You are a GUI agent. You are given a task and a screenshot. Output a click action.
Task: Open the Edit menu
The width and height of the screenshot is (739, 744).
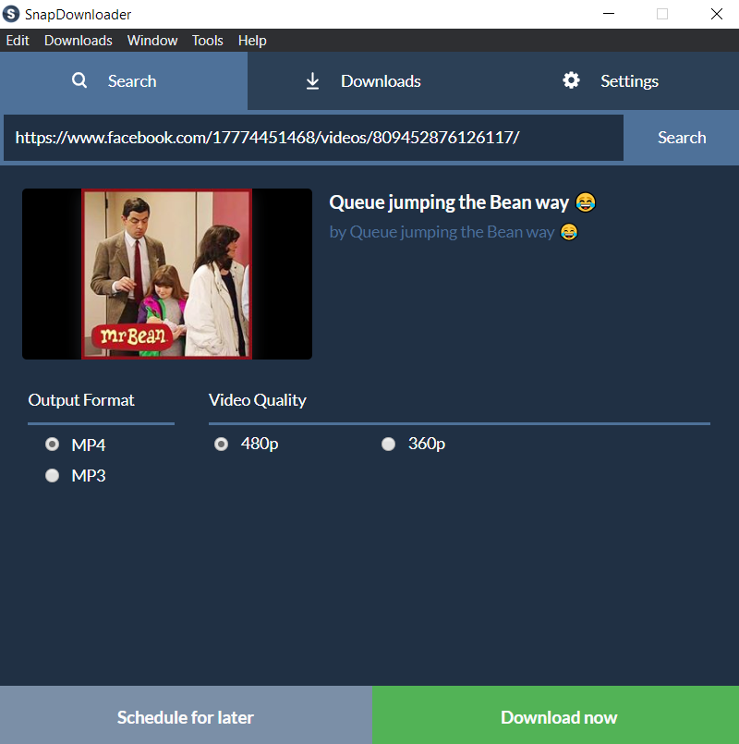coord(18,41)
